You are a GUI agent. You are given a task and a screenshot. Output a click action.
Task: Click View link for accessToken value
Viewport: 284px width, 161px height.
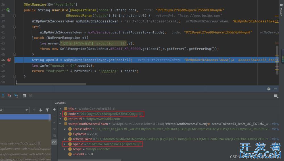tap(275, 129)
